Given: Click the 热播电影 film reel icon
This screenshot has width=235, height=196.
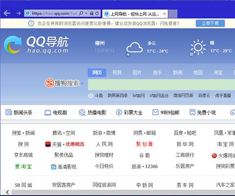Looking at the screenshot, I should point(82,112).
